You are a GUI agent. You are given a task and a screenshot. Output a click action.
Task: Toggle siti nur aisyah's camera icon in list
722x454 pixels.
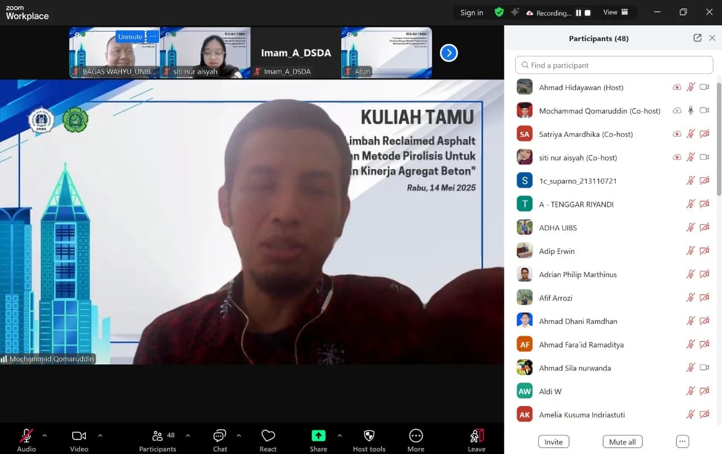[x=705, y=157]
